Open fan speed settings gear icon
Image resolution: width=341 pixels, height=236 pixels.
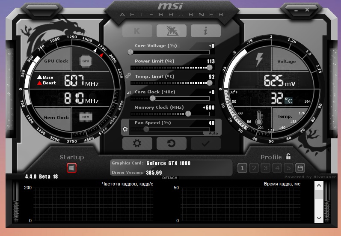click(125, 129)
